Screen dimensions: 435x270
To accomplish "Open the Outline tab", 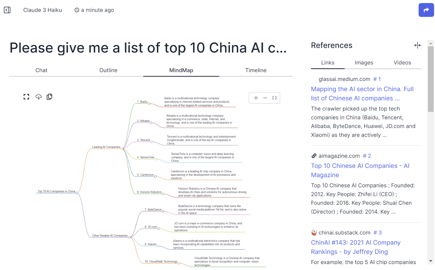I will point(108,70).
